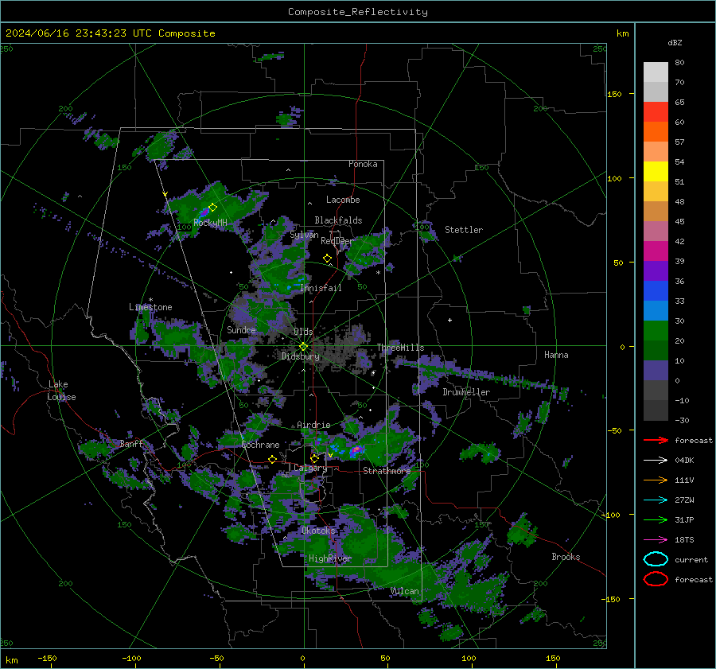Click the Ponoka city label
Image resolution: width=716 pixels, height=669 pixels.
(x=363, y=164)
